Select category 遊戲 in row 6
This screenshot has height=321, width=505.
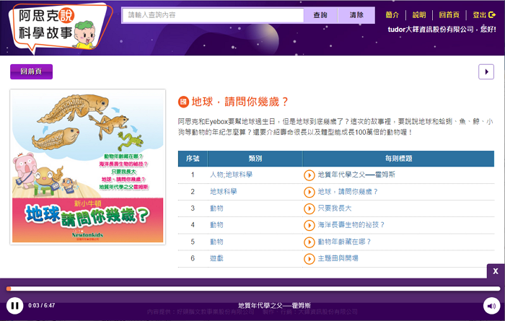click(x=216, y=258)
